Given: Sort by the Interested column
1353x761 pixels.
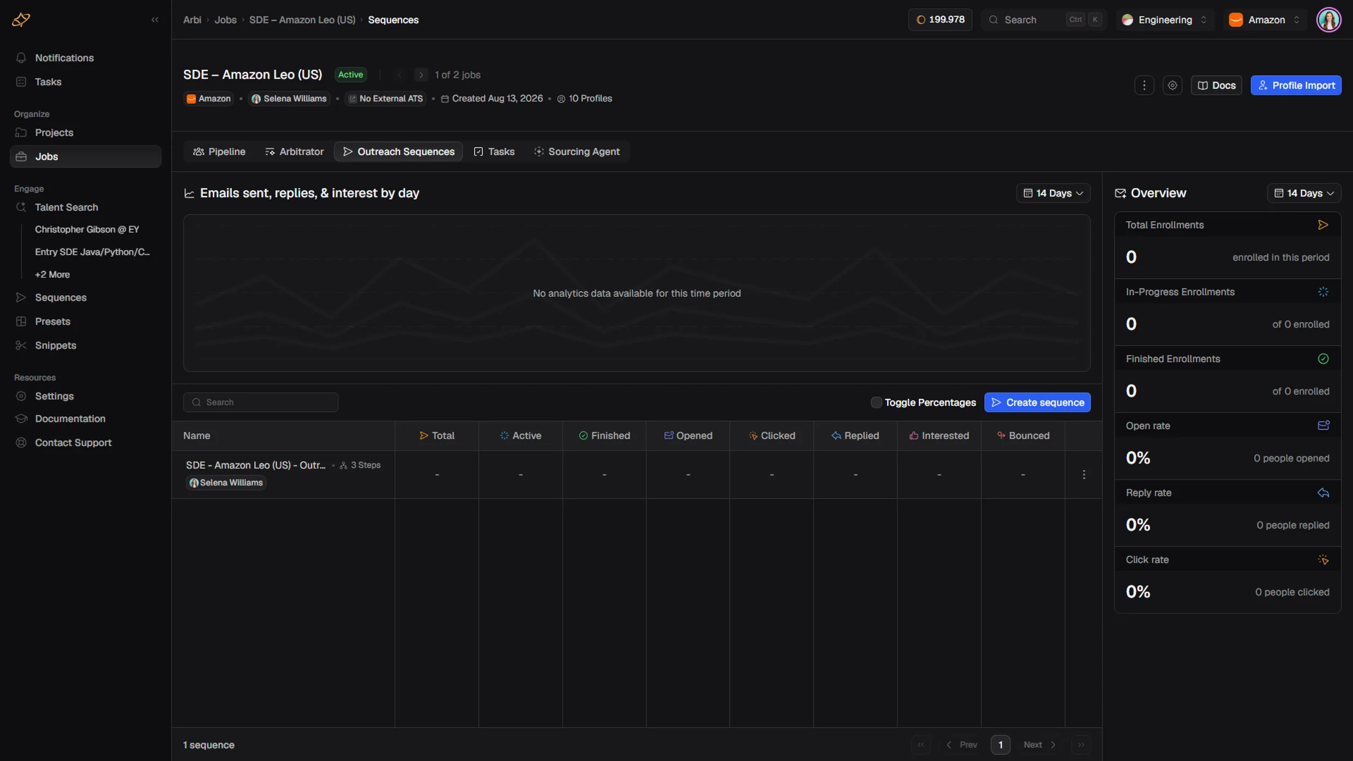Looking at the screenshot, I should 939,436.
